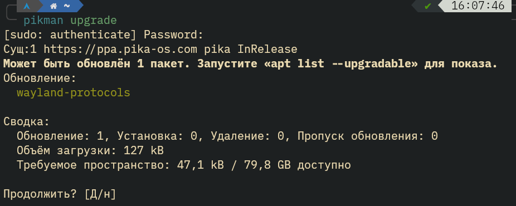
Task: Click the upgrade argument text
Action: click(x=94, y=21)
